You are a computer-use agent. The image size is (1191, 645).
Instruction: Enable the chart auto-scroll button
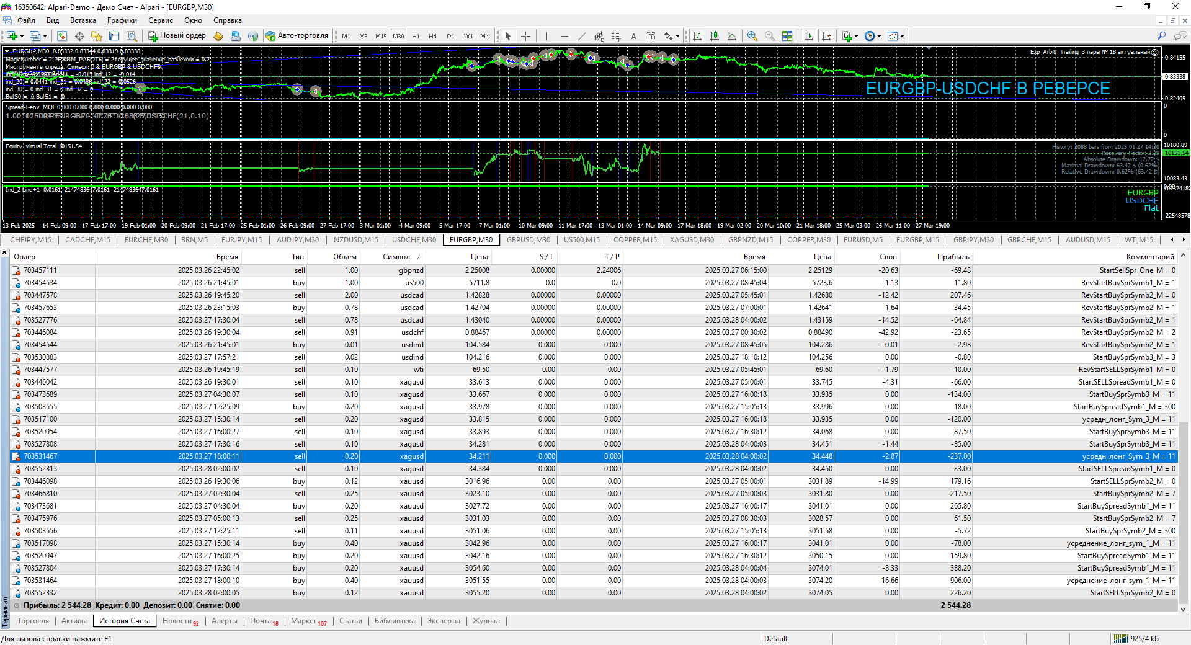[x=809, y=36]
